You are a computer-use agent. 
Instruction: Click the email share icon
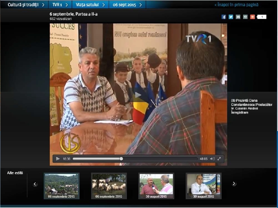point(238,17)
